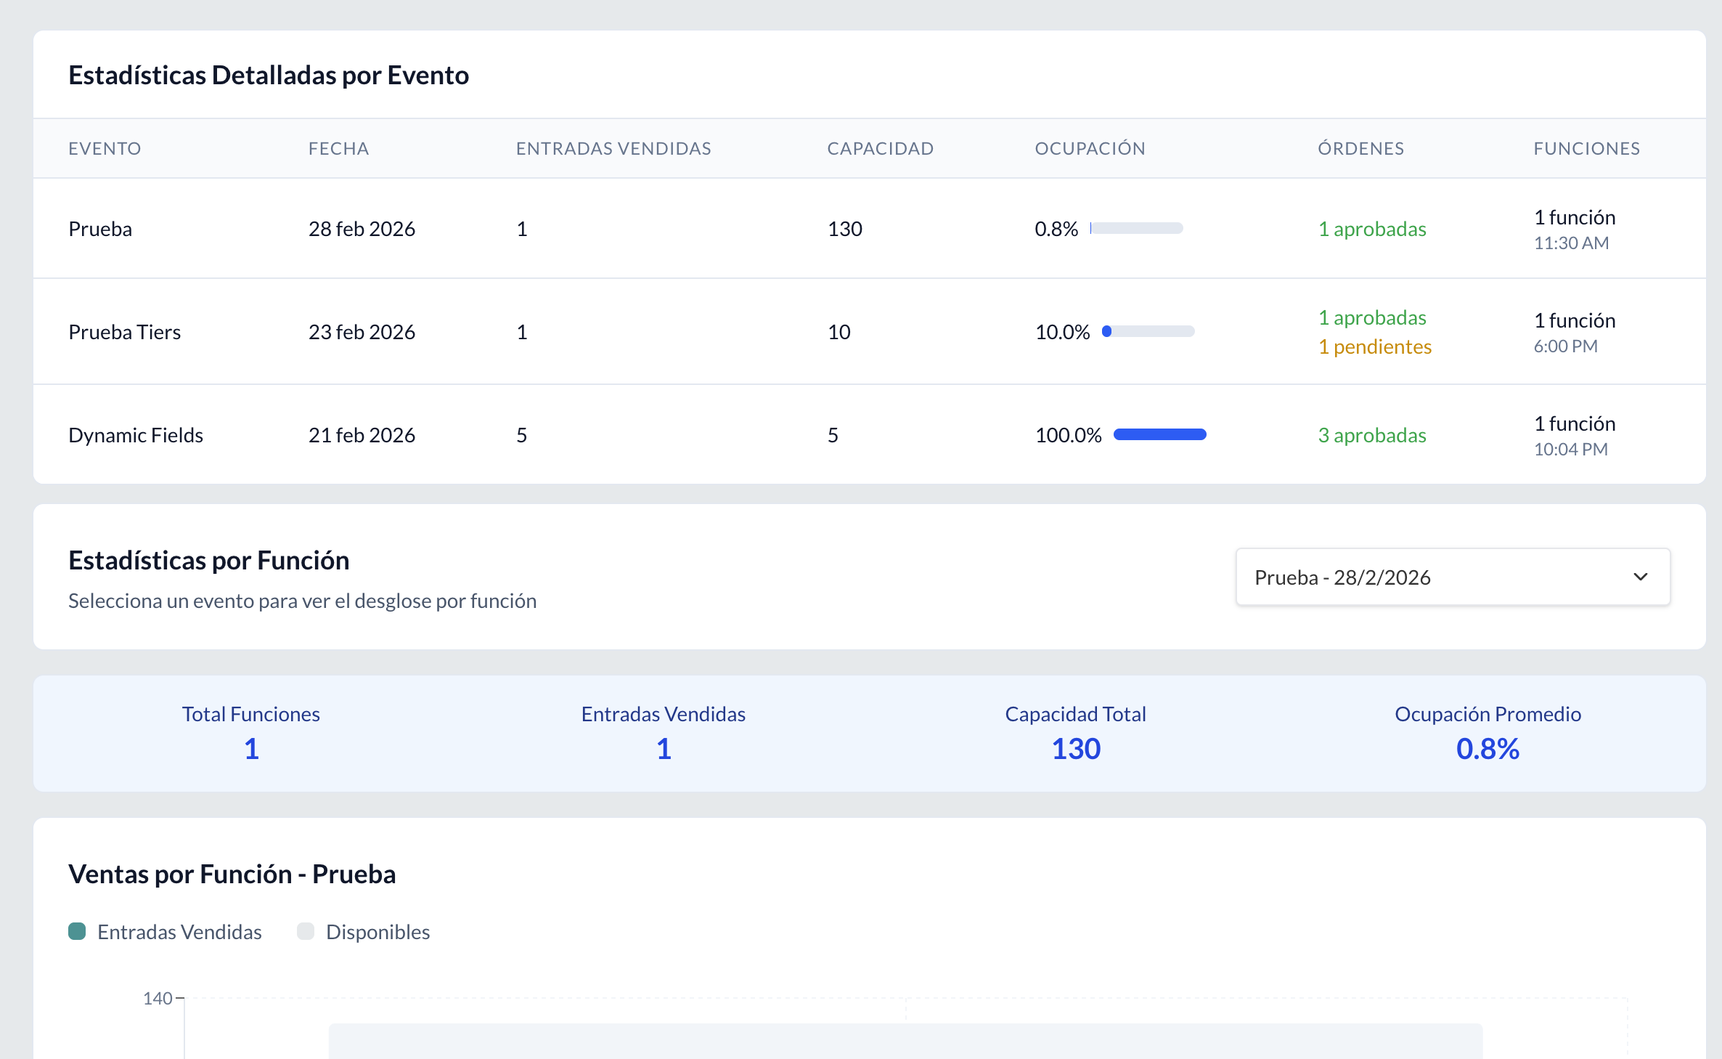Image resolution: width=1722 pixels, height=1059 pixels.
Task: Click the capacity value 10
Action: click(838, 332)
